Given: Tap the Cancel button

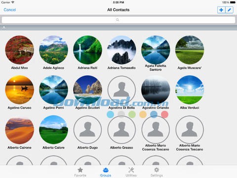Looking at the screenshot, I should tap(10, 10).
